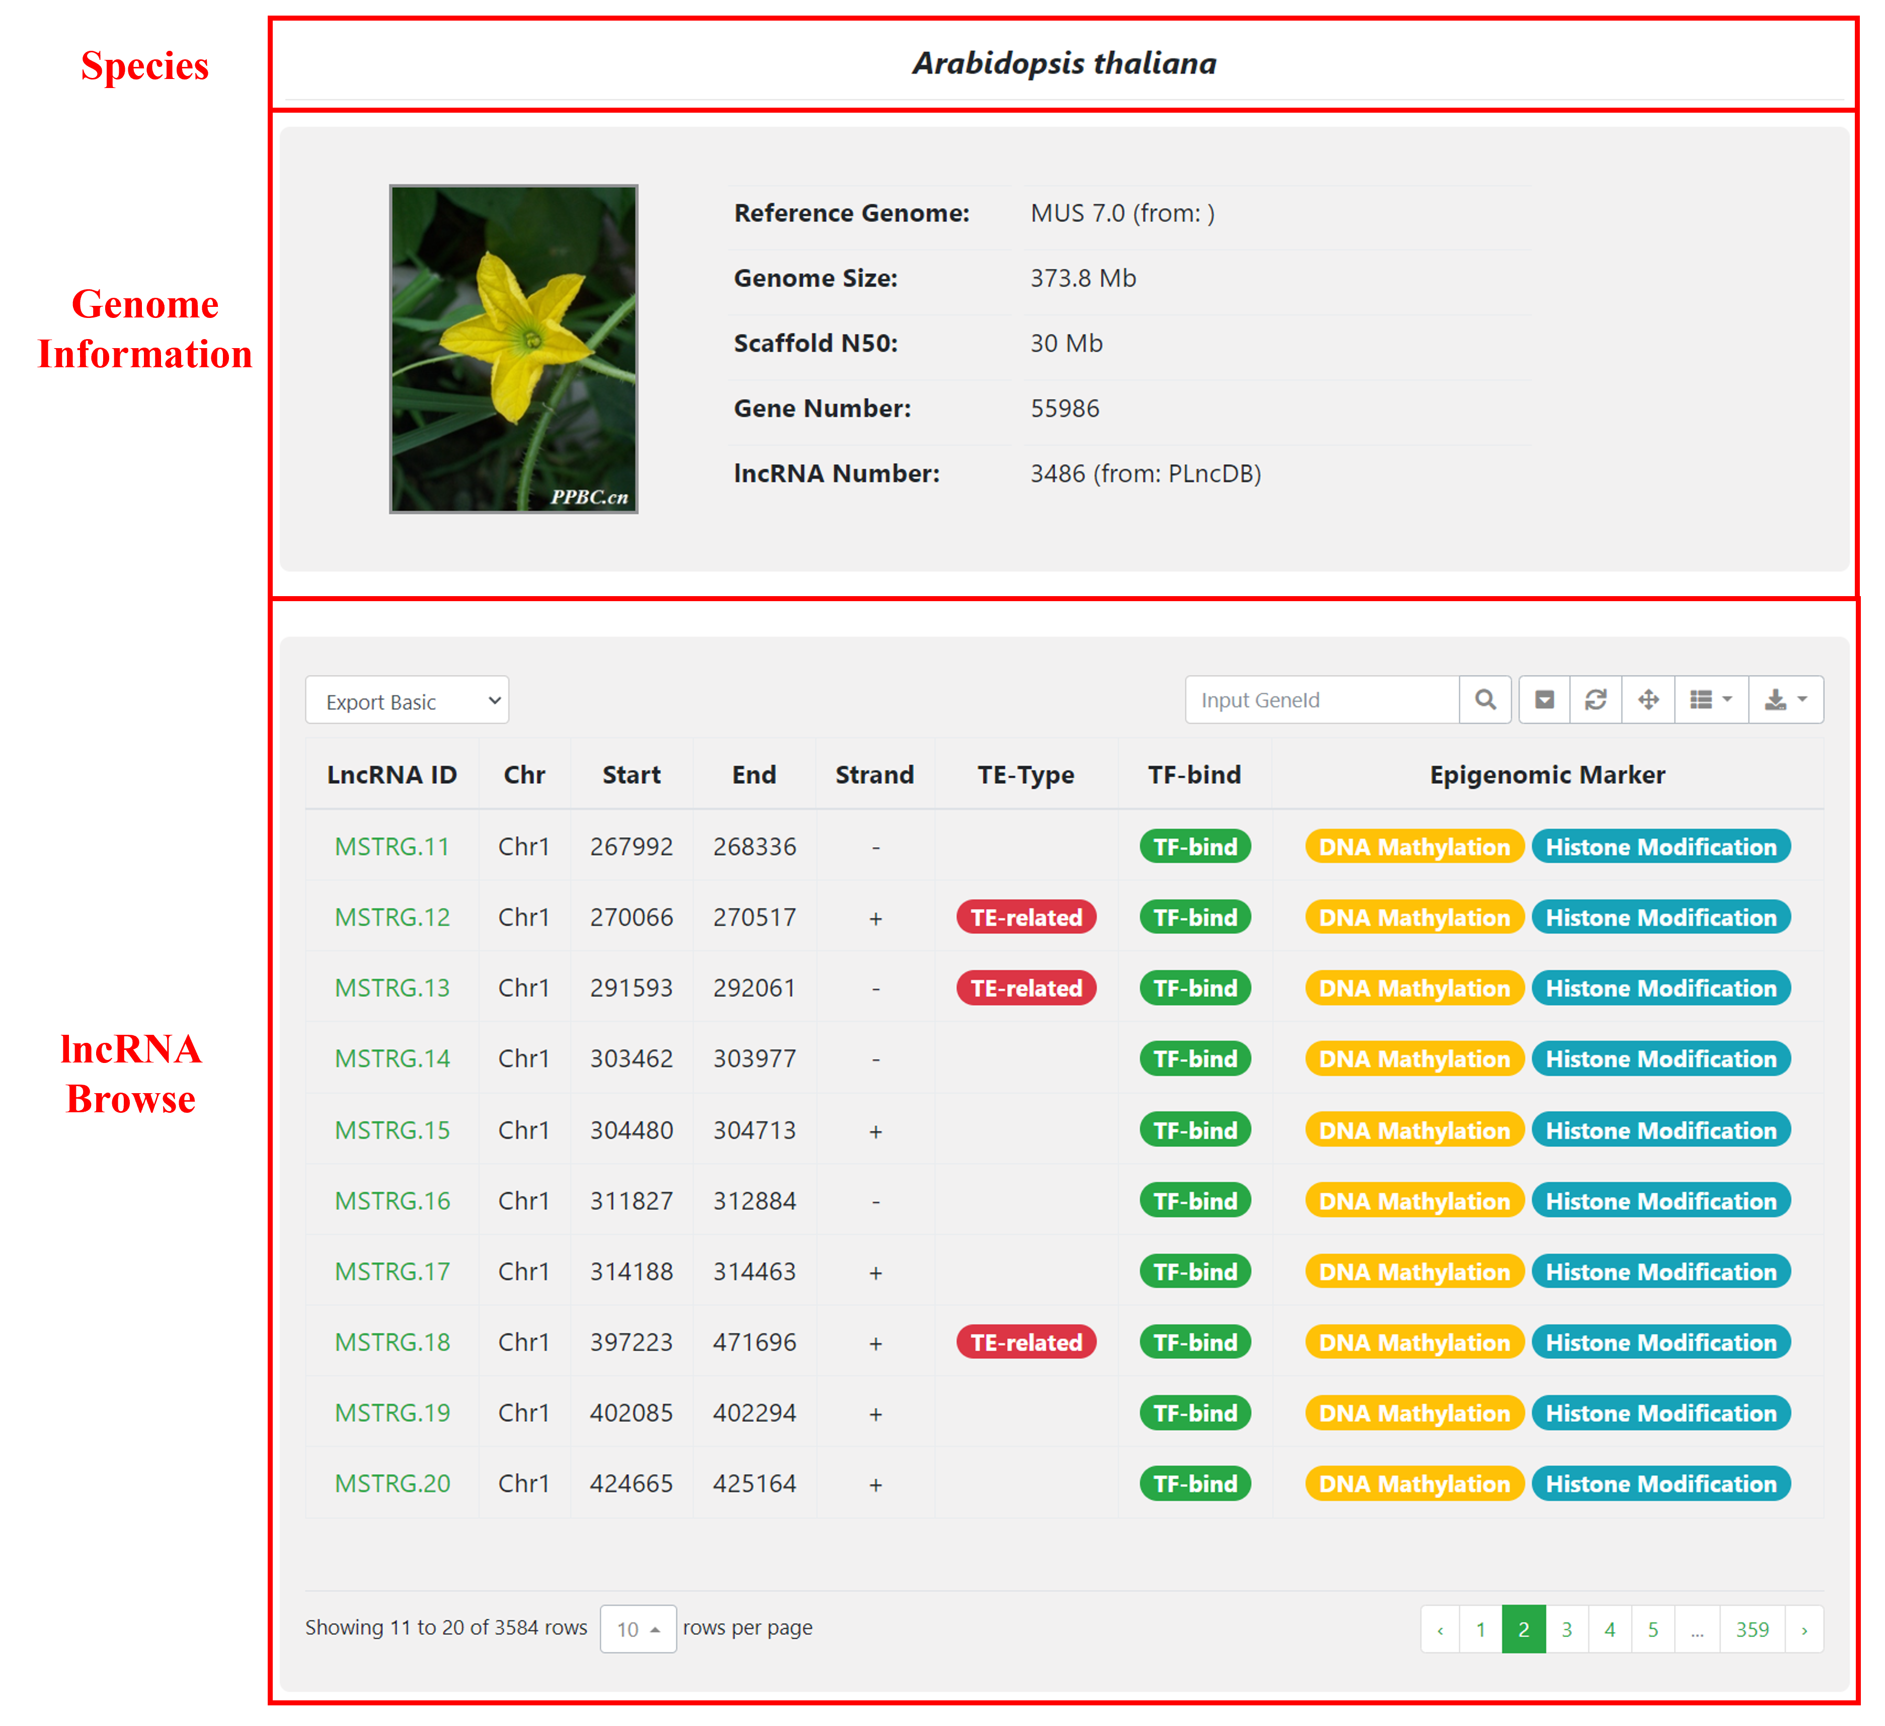Screen dimensions: 1885x1726
Task: Click lncRNA number 3486 (from: PLncDB)
Action: coord(1146,474)
